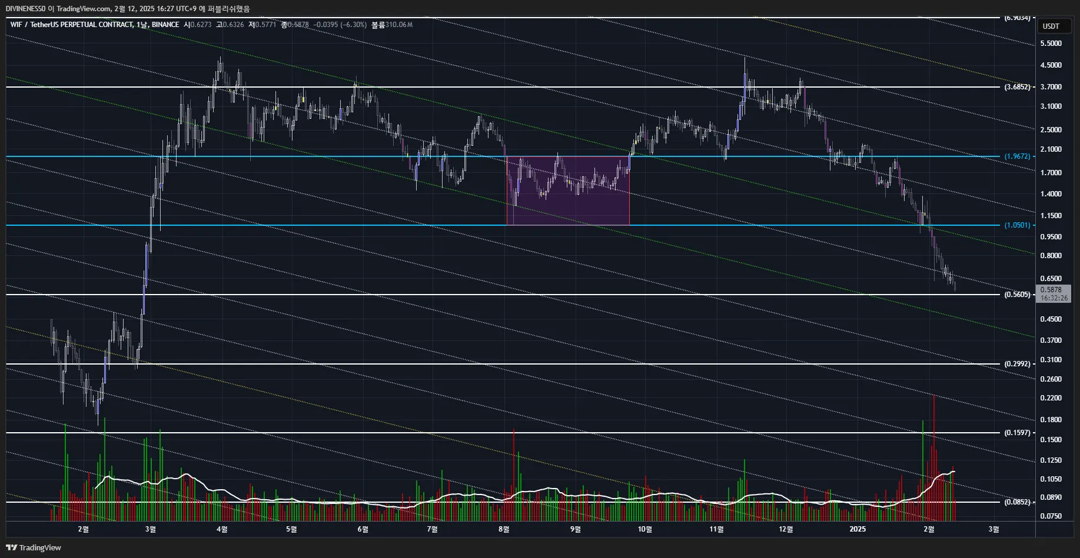This screenshot has height=558, width=1080.
Task: Click the TradingView logo at bottom left
Action: pyautogui.click(x=34, y=547)
